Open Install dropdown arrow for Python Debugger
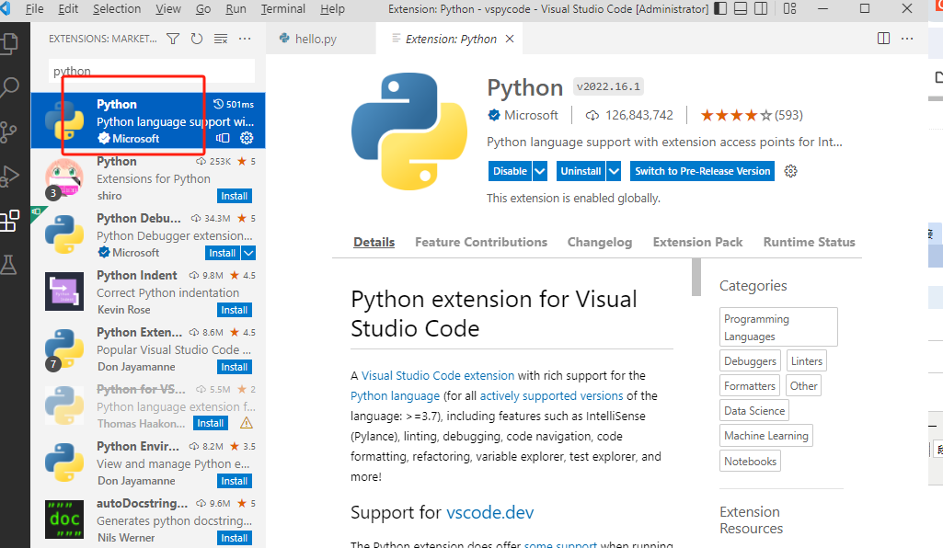The height and width of the screenshot is (548, 943). coord(248,253)
